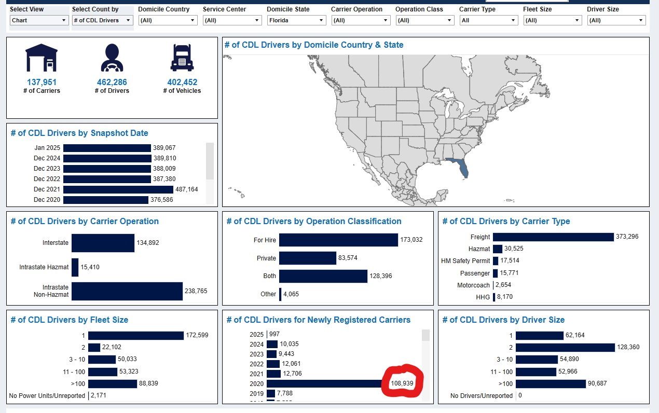Screen dimensions: 659x413
Task: Open the Service Center filter dropdown
Action: 232,20
